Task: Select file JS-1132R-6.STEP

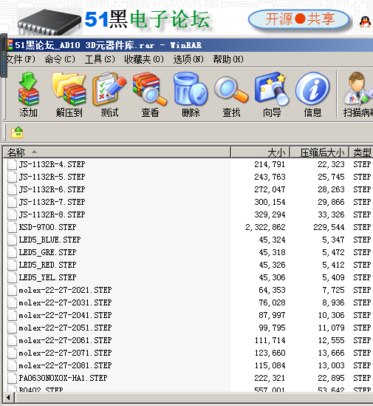Action: coord(52,189)
